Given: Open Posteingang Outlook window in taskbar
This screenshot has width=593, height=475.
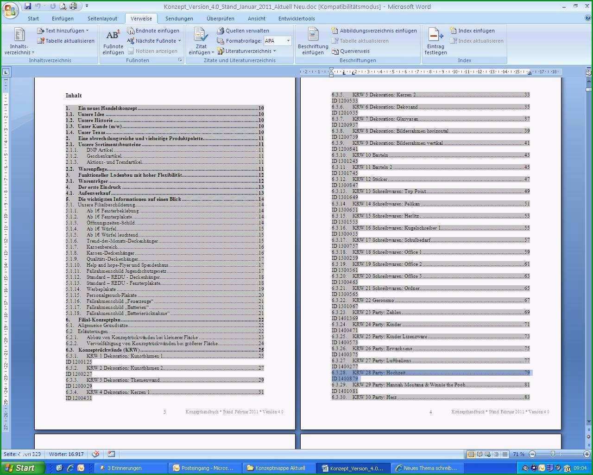Looking at the screenshot, I should coord(203,468).
